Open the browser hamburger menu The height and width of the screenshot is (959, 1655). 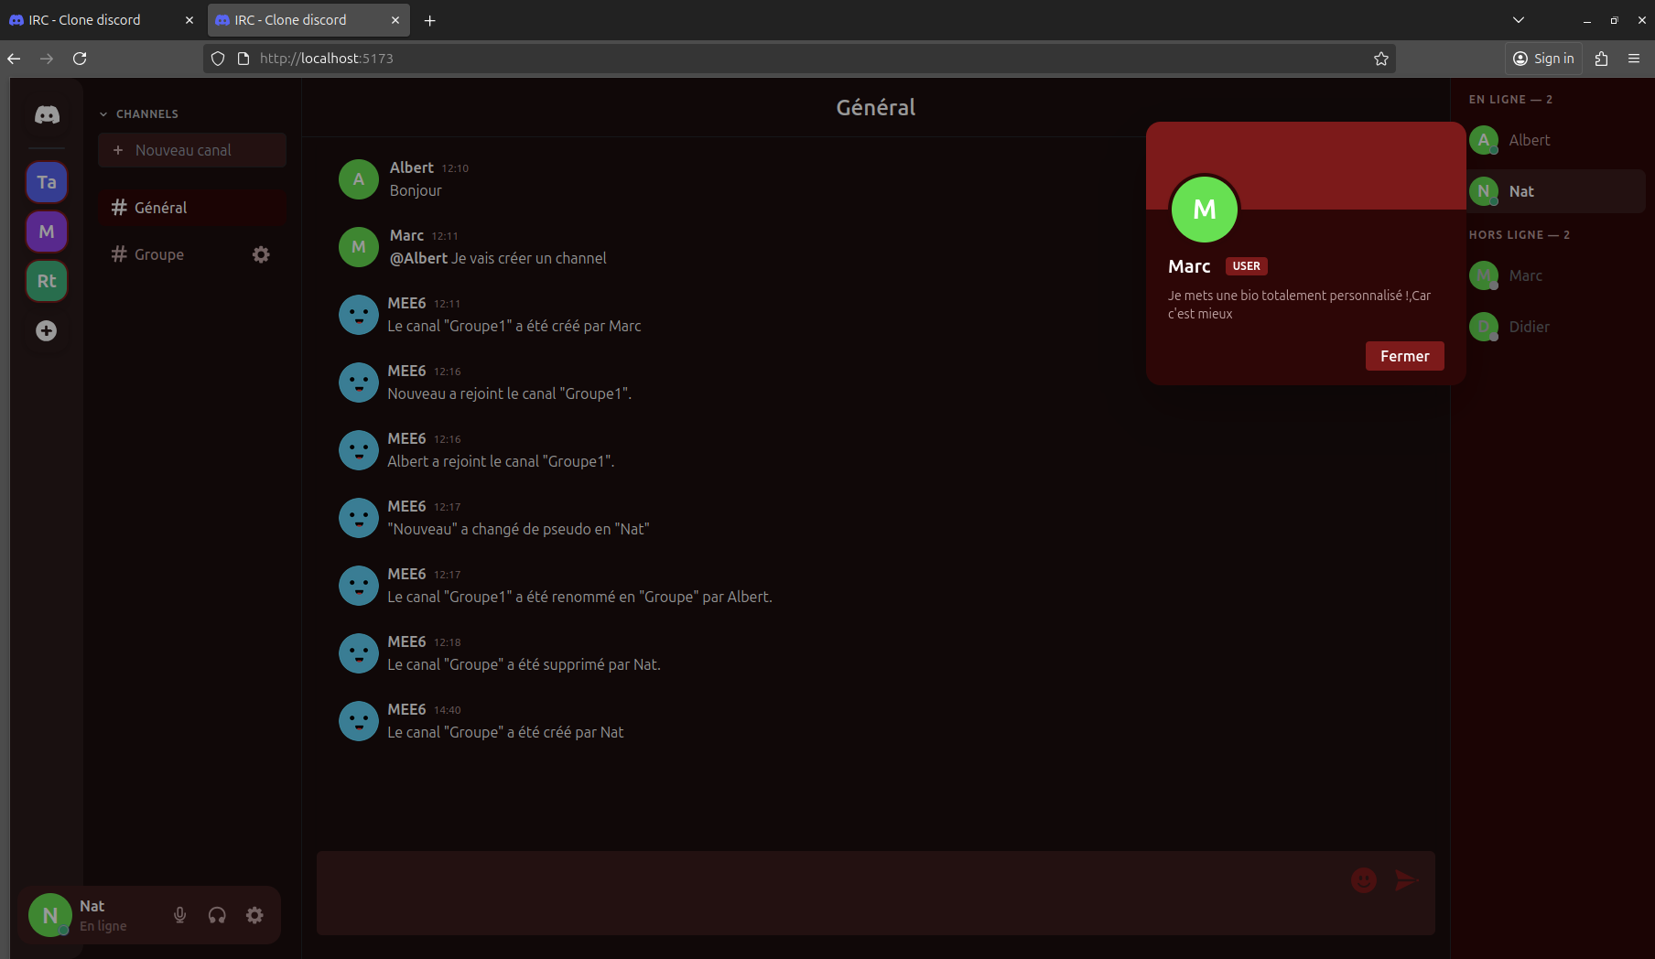[1633, 59]
